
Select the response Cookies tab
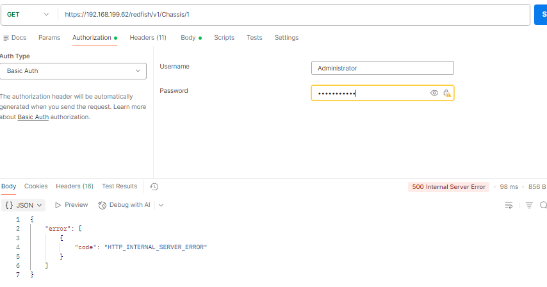36,186
